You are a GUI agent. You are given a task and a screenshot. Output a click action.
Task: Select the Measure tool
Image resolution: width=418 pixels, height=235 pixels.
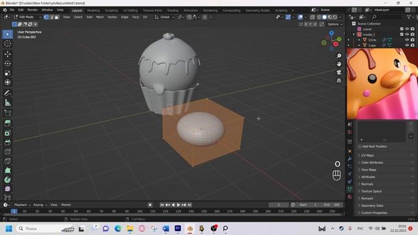pyautogui.click(x=7, y=102)
